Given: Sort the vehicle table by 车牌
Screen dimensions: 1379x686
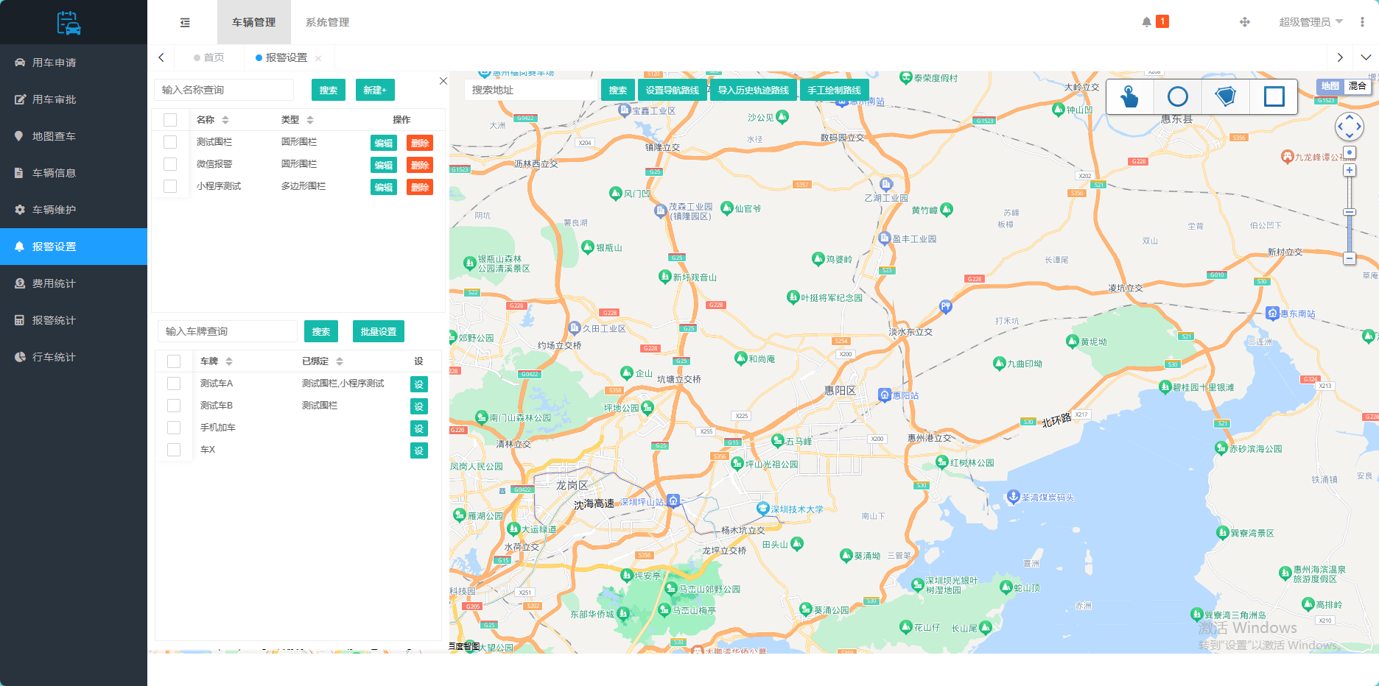Looking at the screenshot, I should pyautogui.click(x=229, y=361).
